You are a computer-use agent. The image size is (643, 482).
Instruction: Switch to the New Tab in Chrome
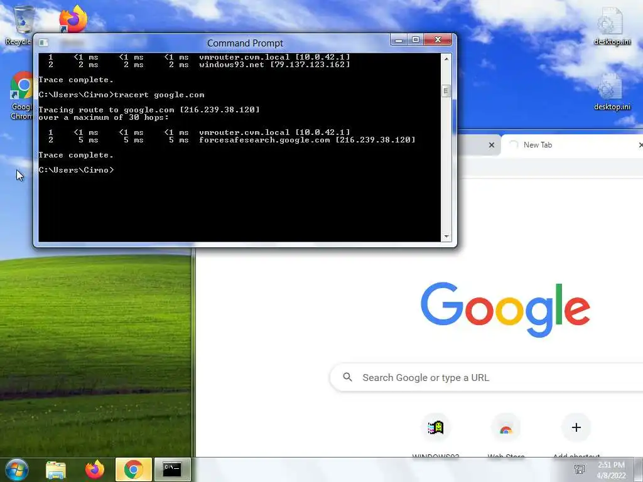(x=571, y=145)
